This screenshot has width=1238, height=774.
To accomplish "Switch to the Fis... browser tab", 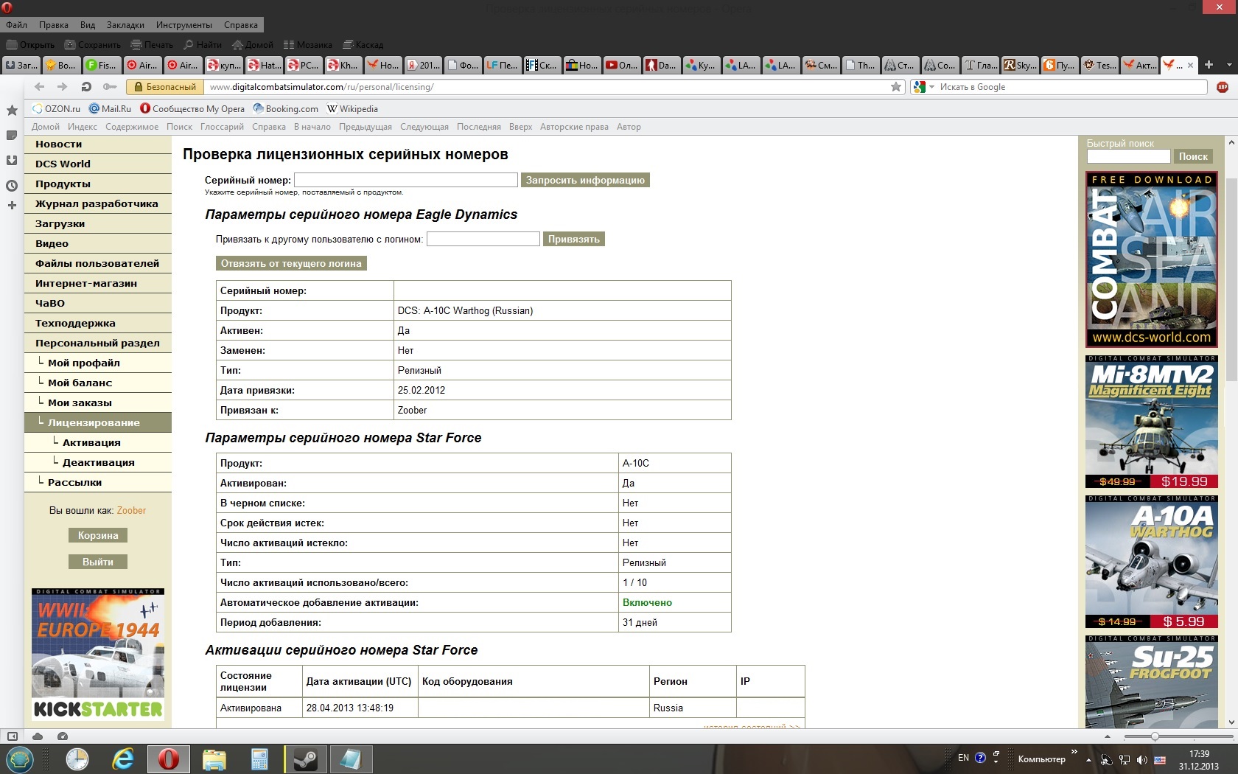I will point(102,65).
